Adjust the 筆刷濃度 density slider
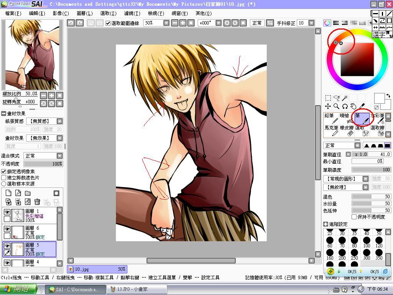The height and width of the screenshot is (295, 393). tap(371, 170)
